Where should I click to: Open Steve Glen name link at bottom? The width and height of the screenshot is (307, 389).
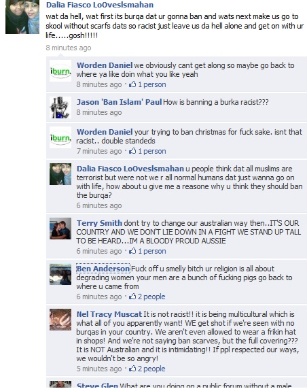(x=97, y=386)
